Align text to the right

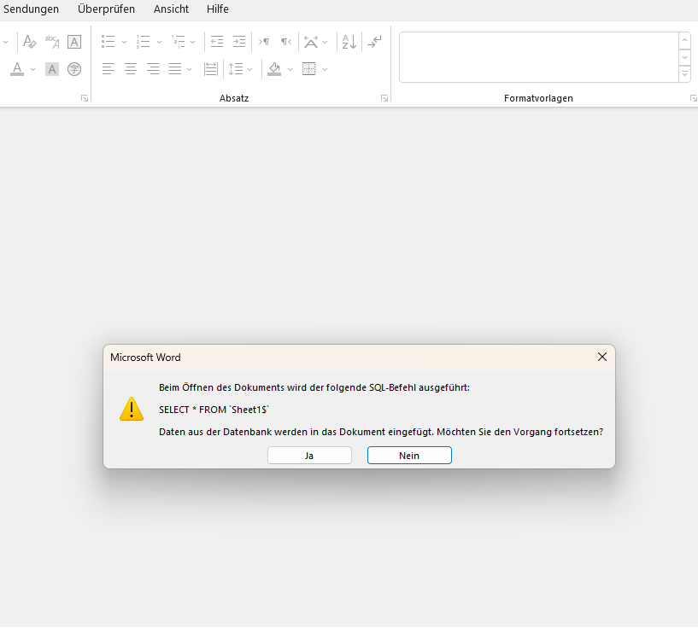pyautogui.click(x=153, y=69)
